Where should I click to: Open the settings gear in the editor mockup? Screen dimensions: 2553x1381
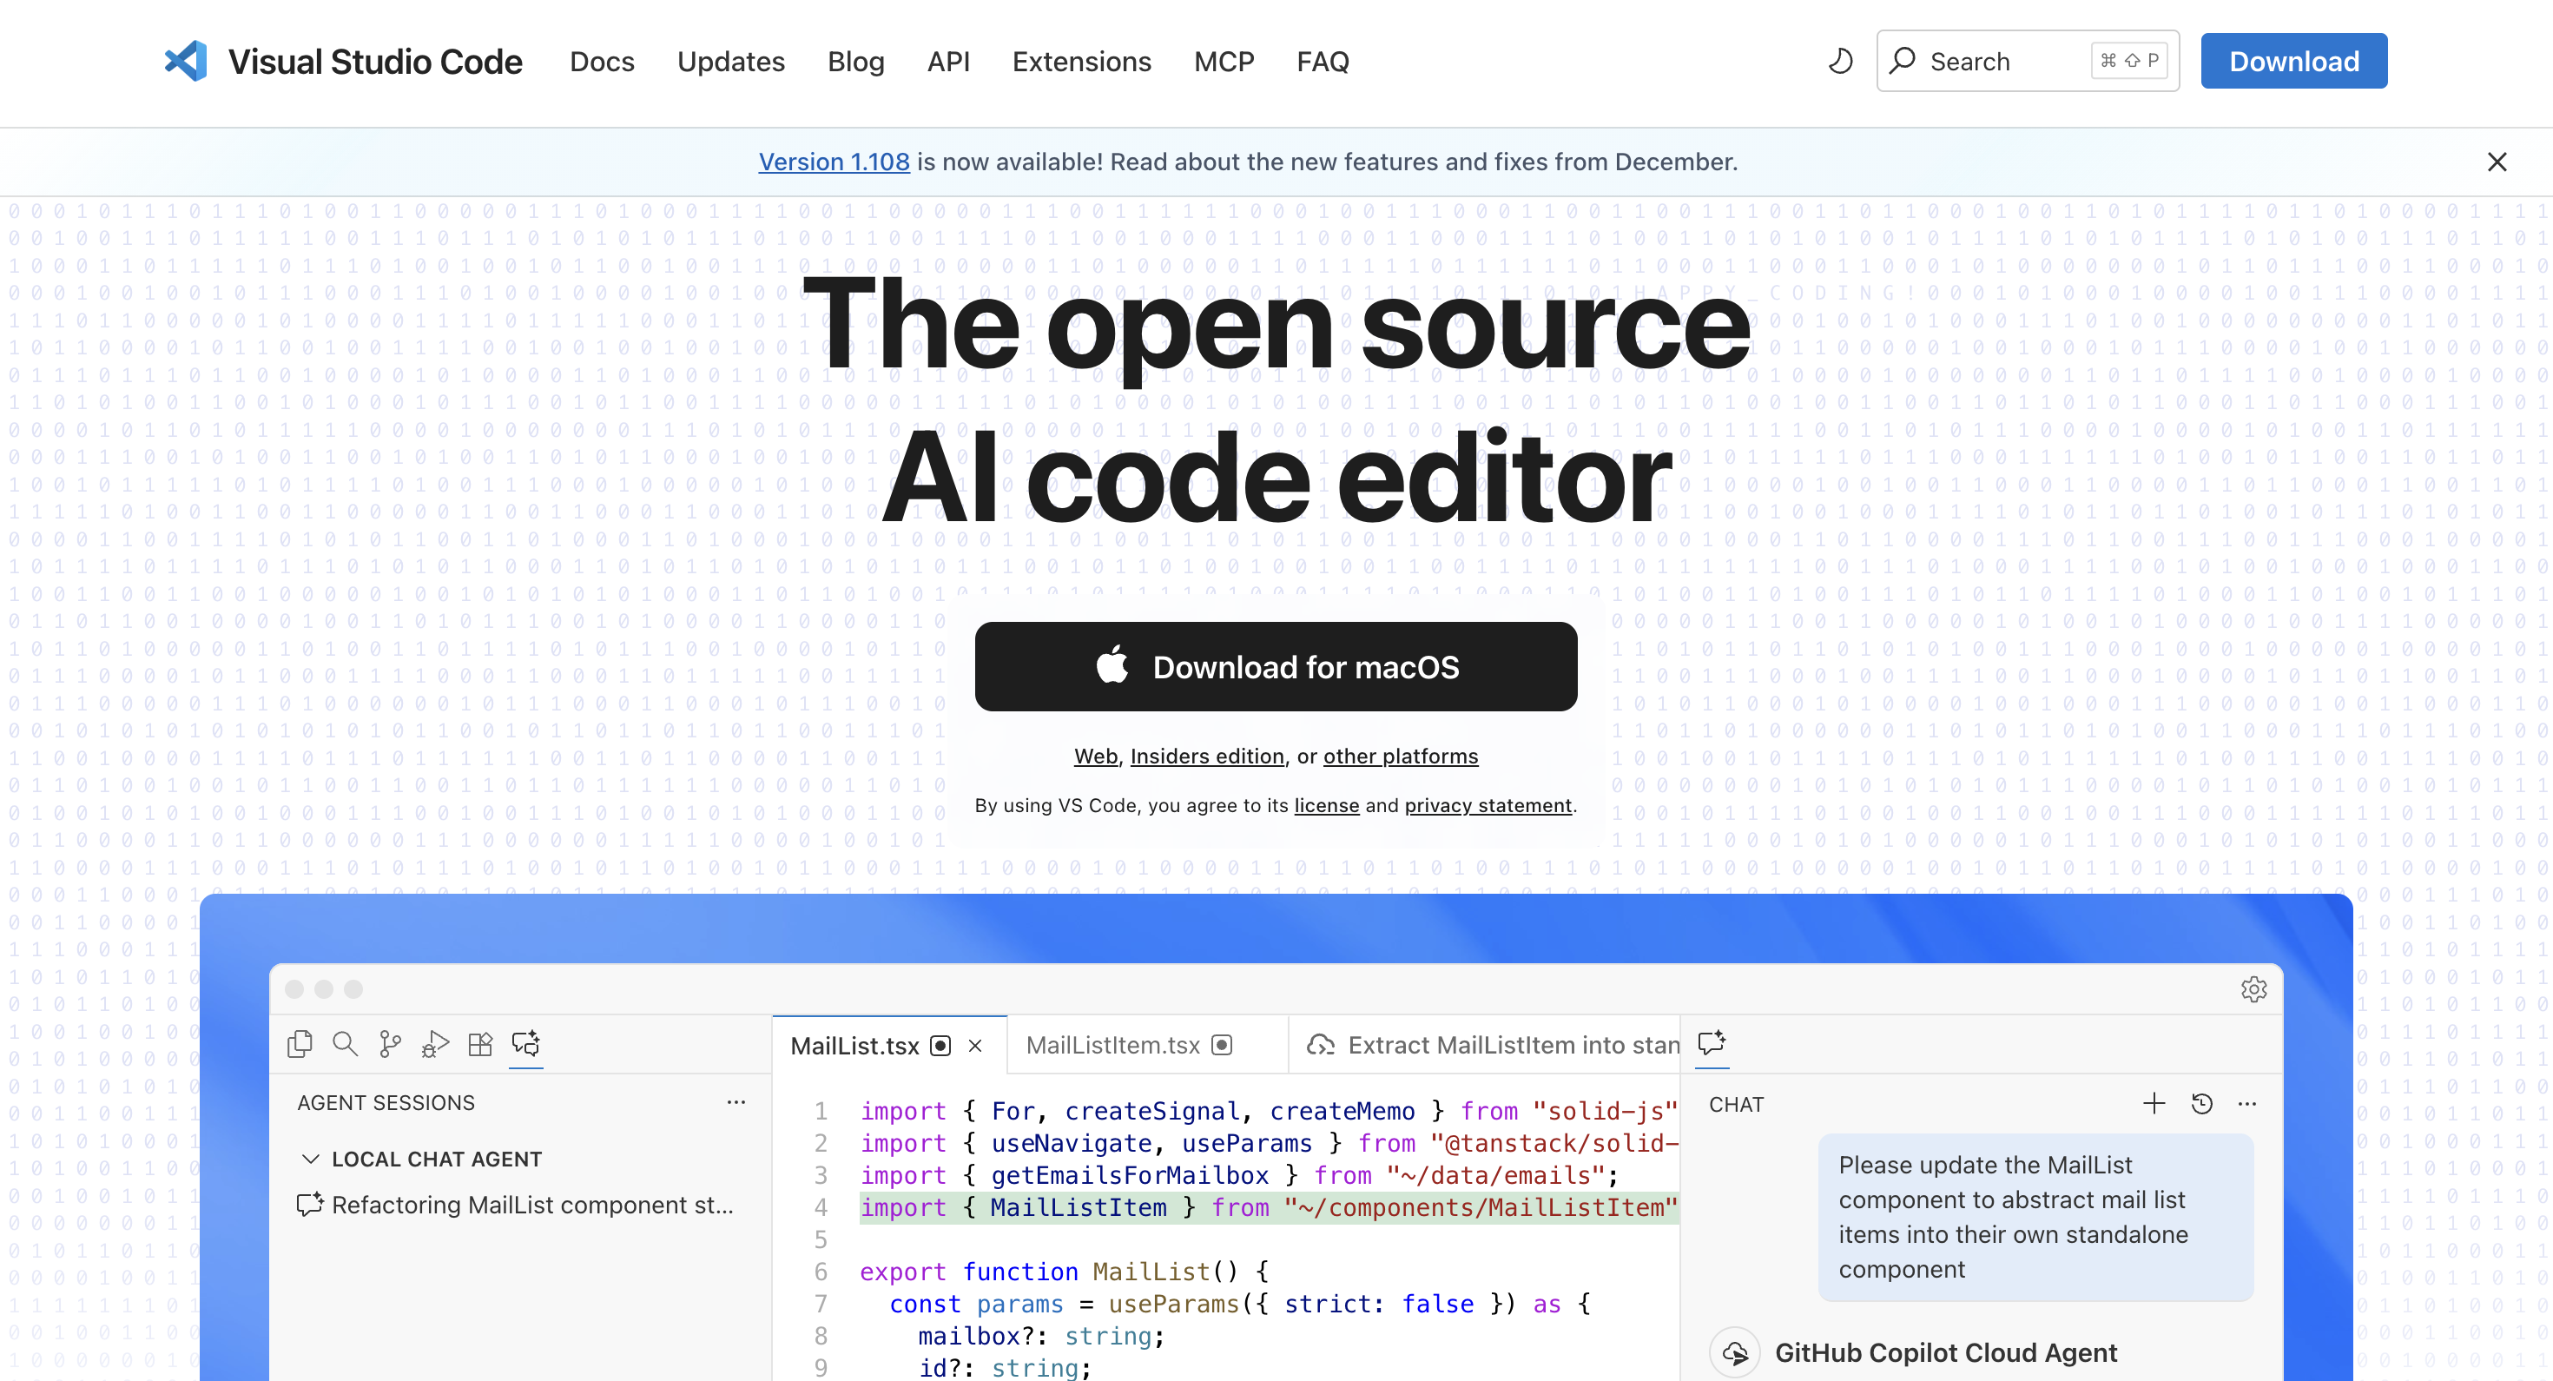pos(2254,988)
